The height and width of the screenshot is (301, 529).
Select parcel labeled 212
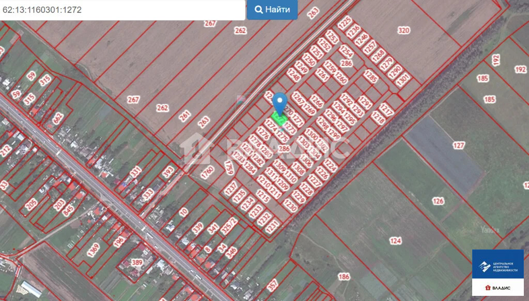click(6, 151)
